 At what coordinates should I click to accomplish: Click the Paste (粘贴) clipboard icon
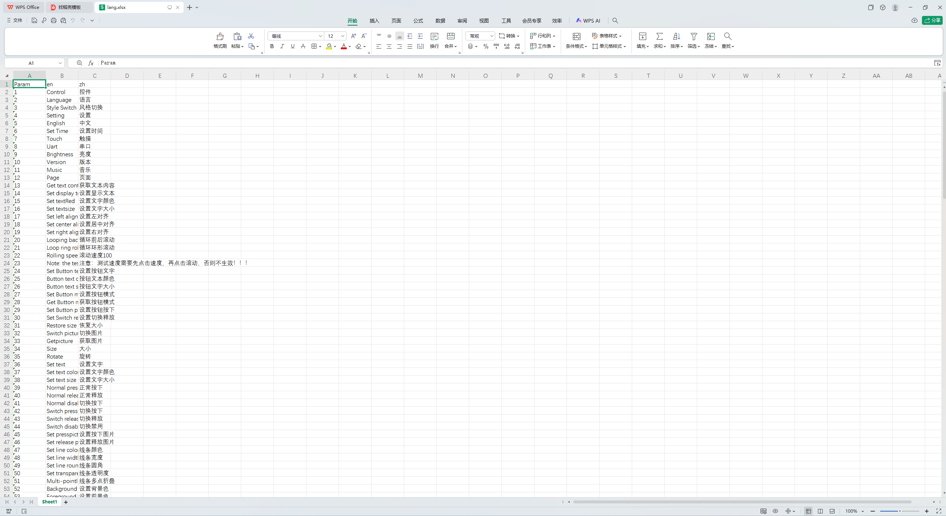(x=237, y=36)
